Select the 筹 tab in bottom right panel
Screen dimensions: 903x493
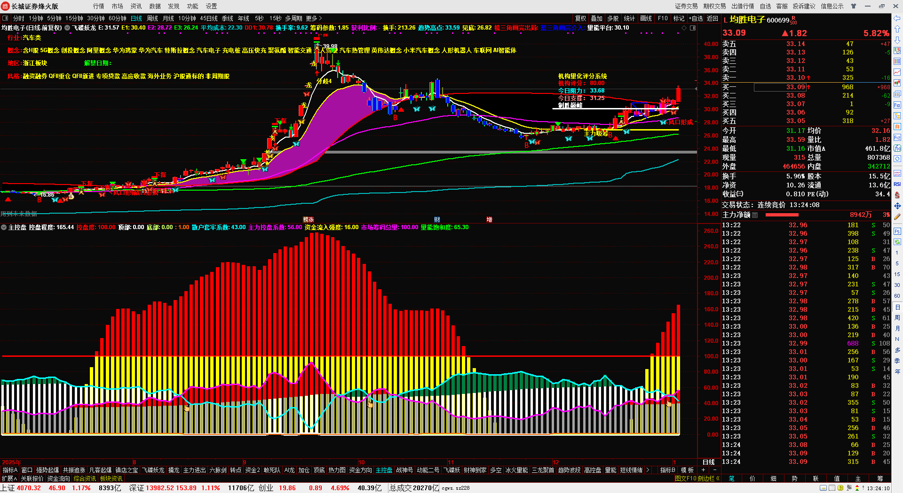point(880,478)
